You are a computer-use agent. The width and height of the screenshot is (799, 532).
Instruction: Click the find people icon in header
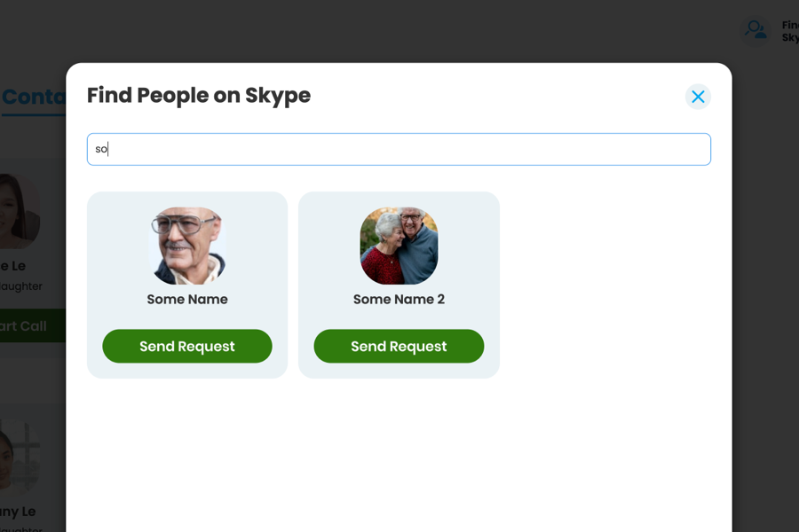click(x=756, y=30)
